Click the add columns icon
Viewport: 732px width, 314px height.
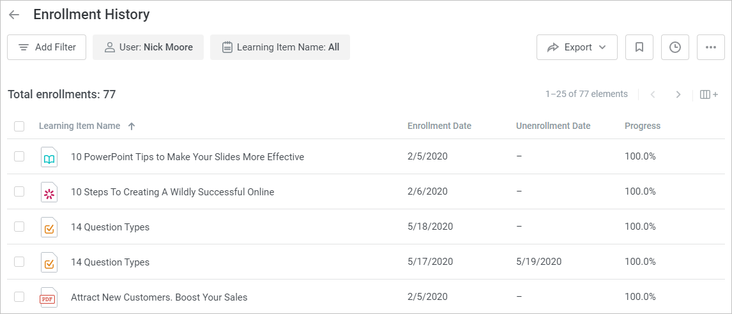708,94
